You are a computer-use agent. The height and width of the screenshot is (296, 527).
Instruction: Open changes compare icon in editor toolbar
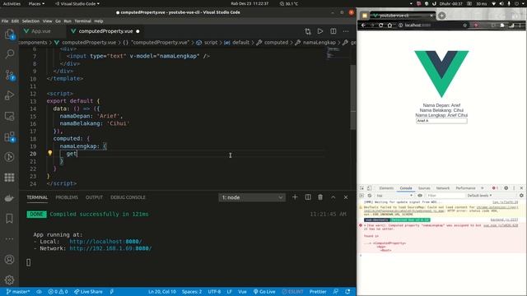point(307,31)
